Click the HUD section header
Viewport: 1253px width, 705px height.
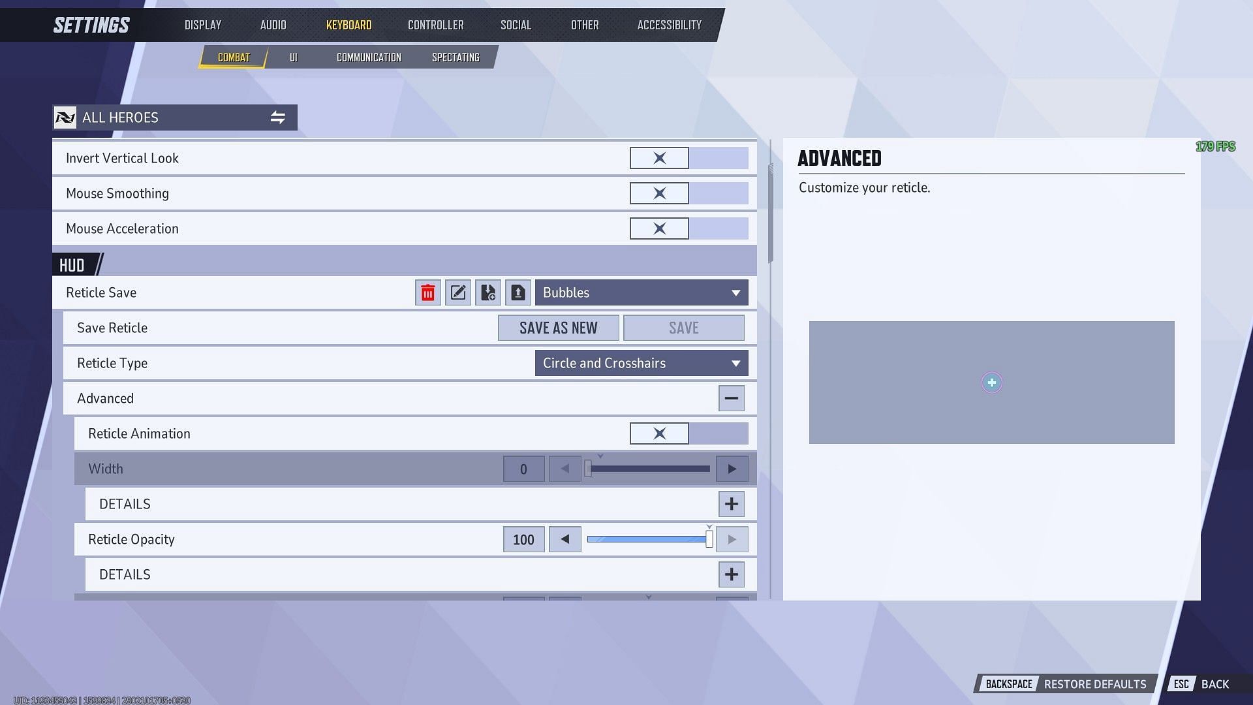[x=72, y=265]
